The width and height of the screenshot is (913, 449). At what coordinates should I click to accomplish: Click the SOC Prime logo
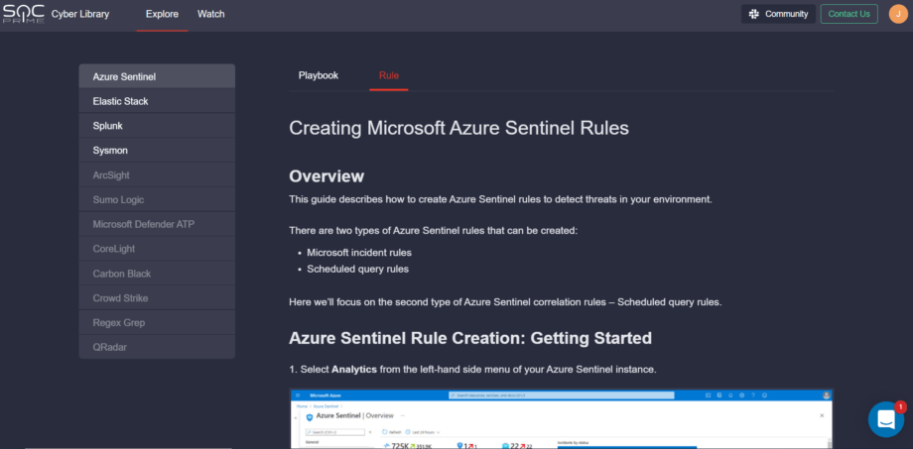23,14
